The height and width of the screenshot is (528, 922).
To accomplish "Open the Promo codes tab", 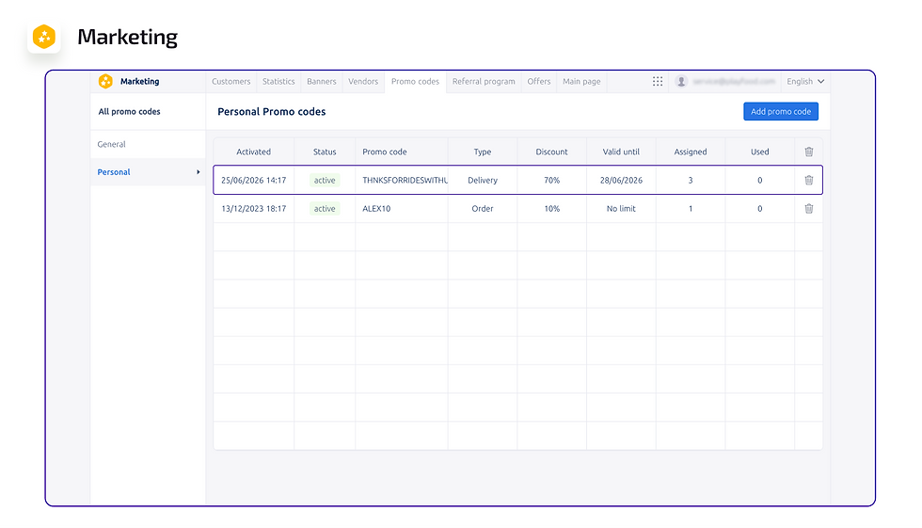I will pyautogui.click(x=415, y=81).
